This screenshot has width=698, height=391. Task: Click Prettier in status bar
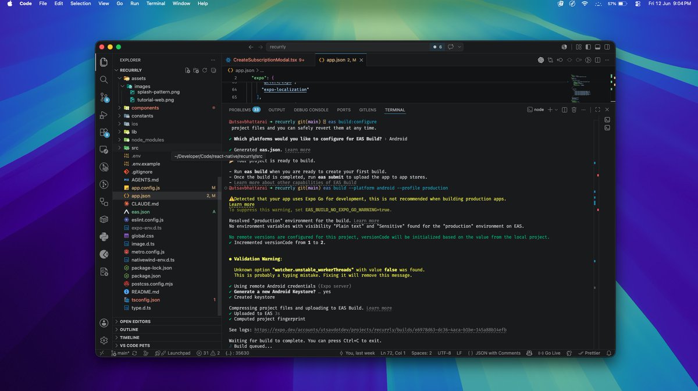pyautogui.click(x=589, y=353)
